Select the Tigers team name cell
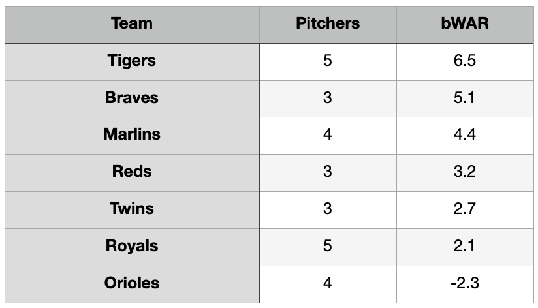The width and height of the screenshot is (538, 308). pyautogui.click(x=132, y=61)
